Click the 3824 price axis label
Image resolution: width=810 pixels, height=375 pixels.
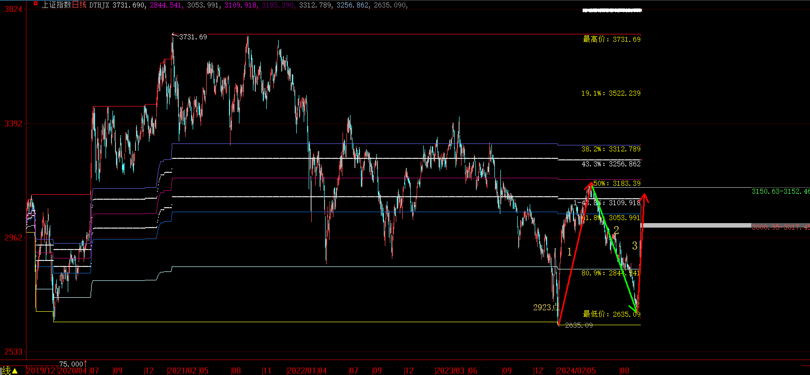pyautogui.click(x=13, y=9)
